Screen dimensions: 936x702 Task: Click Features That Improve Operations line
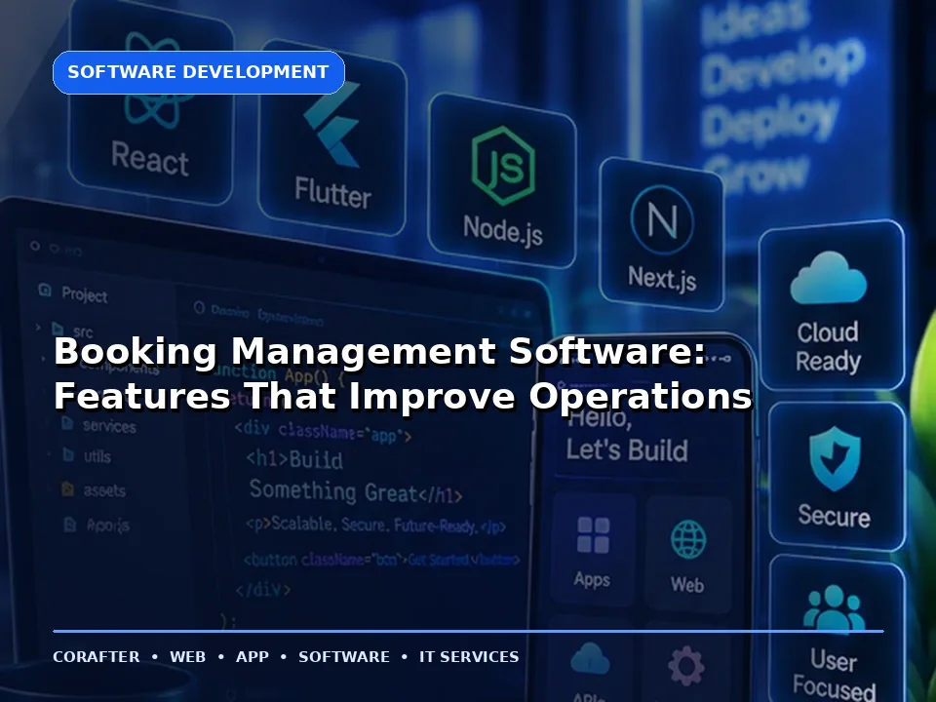[x=403, y=395]
